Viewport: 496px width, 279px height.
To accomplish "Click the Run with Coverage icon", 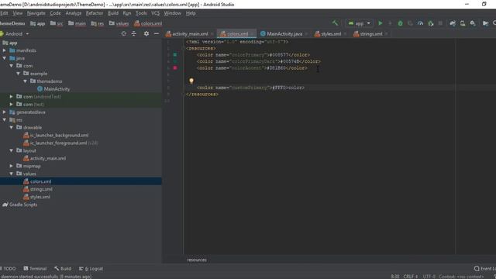I will pos(410,23).
